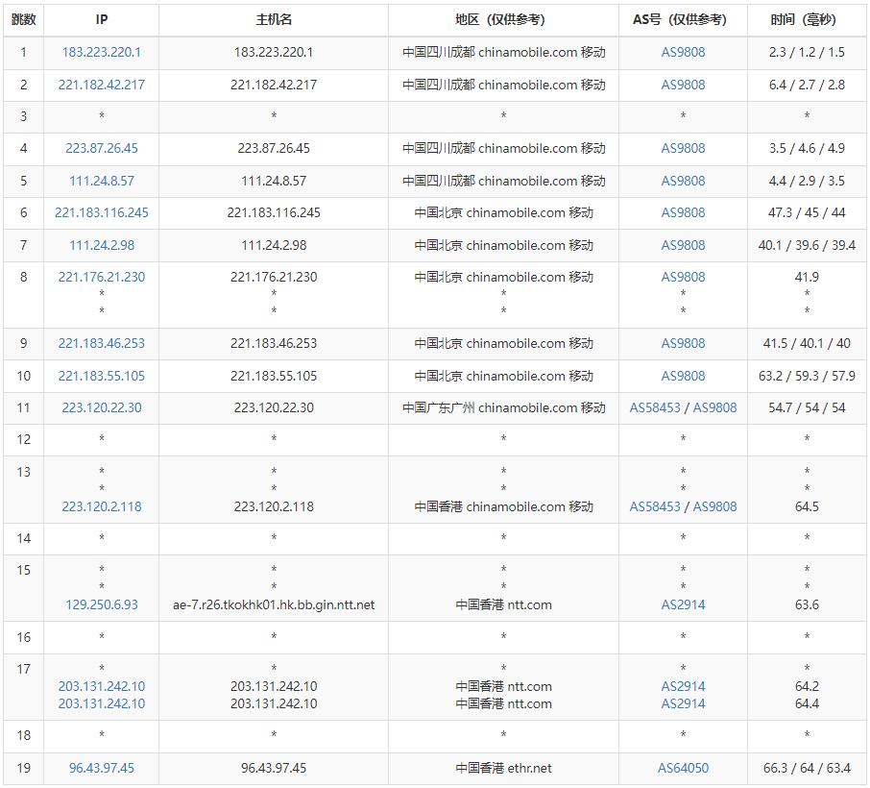Click hop number 12

(23, 440)
